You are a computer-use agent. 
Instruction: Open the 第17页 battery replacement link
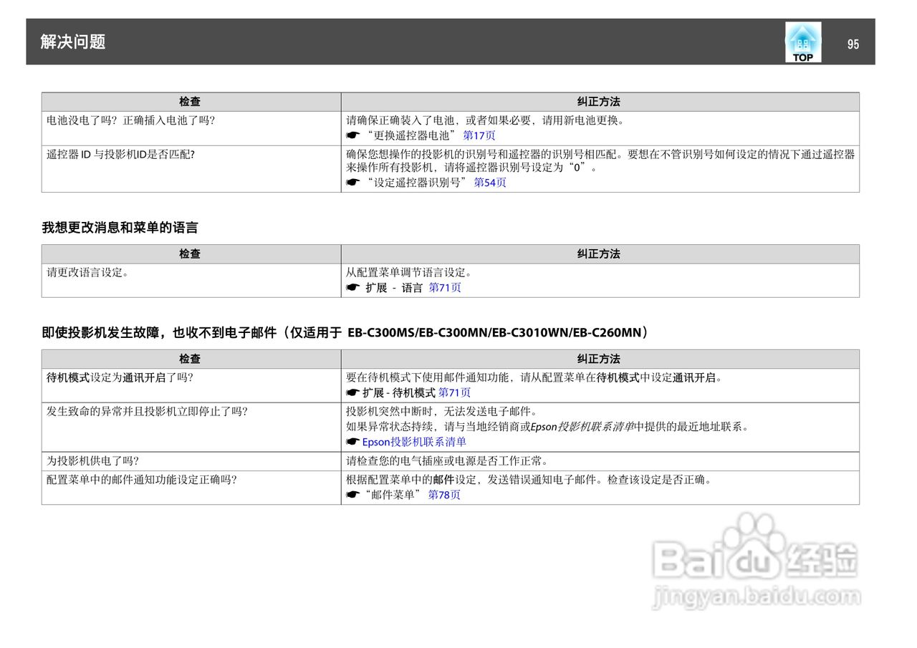pyautogui.click(x=479, y=135)
